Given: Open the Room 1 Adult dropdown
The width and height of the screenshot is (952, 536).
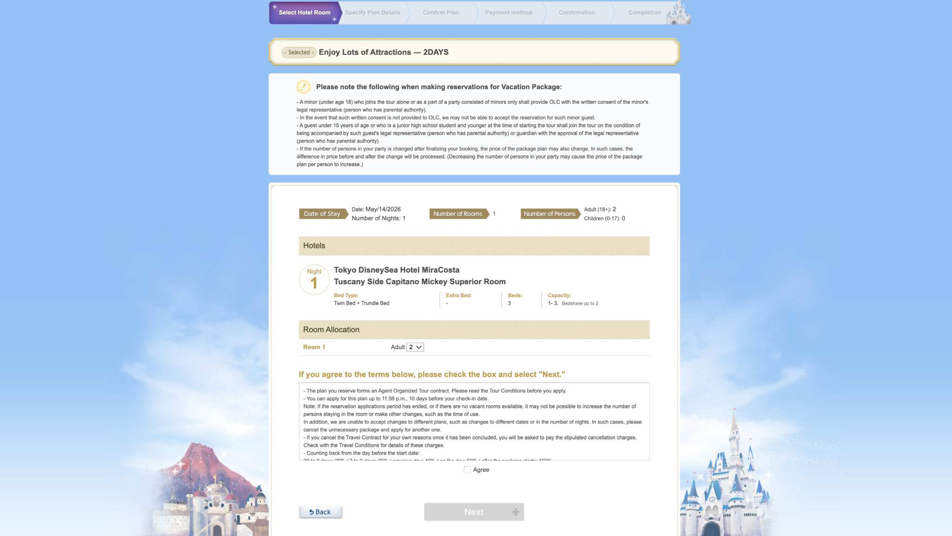Looking at the screenshot, I should pos(415,347).
